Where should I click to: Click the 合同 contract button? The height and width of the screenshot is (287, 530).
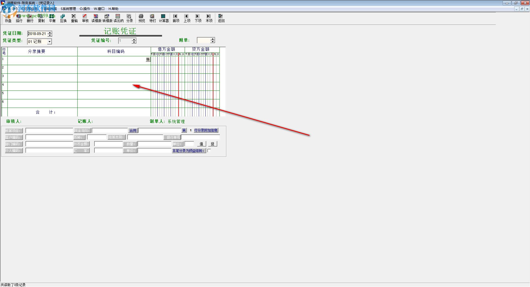pos(133,131)
